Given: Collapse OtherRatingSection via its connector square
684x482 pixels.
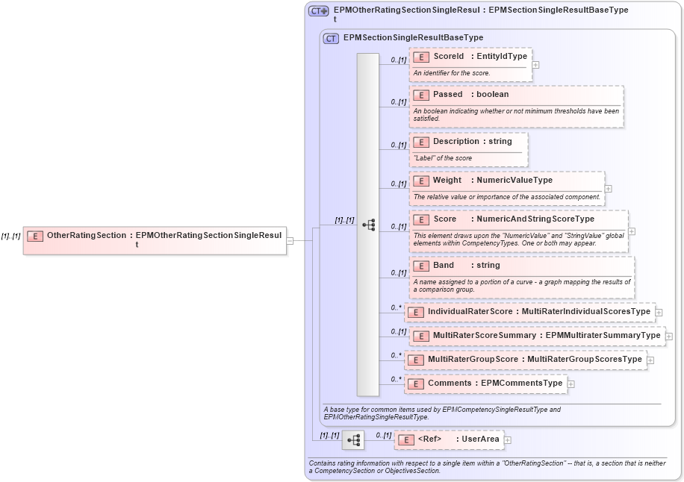Looking at the screenshot, I should tap(291, 240).
